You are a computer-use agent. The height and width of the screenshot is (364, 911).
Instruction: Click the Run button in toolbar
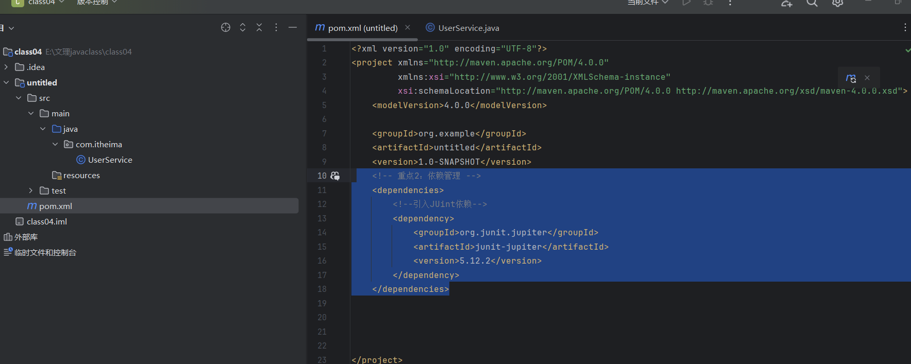pyautogui.click(x=686, y=2)
